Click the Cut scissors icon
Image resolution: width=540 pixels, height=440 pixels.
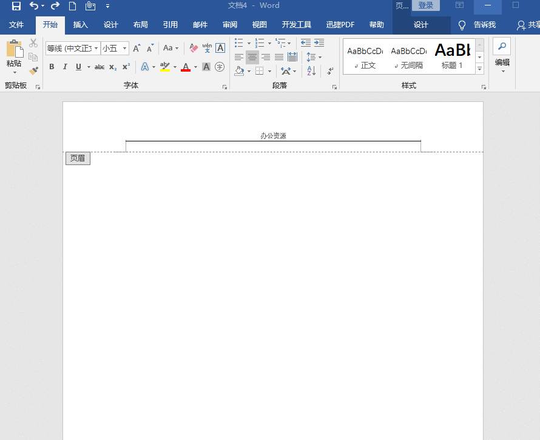click(x=33, y=43)
